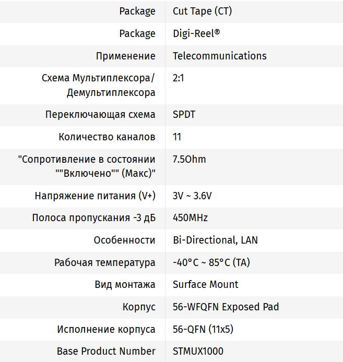This screenshot has height=362, width=343.
Task: Select the Telecommunications value text
Action: [x=219, y=56]
